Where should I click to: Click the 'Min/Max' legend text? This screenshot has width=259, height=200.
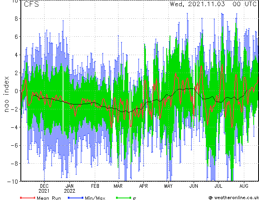[95, 198]
